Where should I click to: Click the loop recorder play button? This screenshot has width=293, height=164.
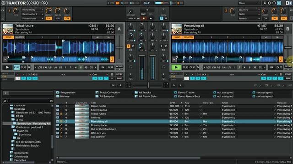click(151, 18)
